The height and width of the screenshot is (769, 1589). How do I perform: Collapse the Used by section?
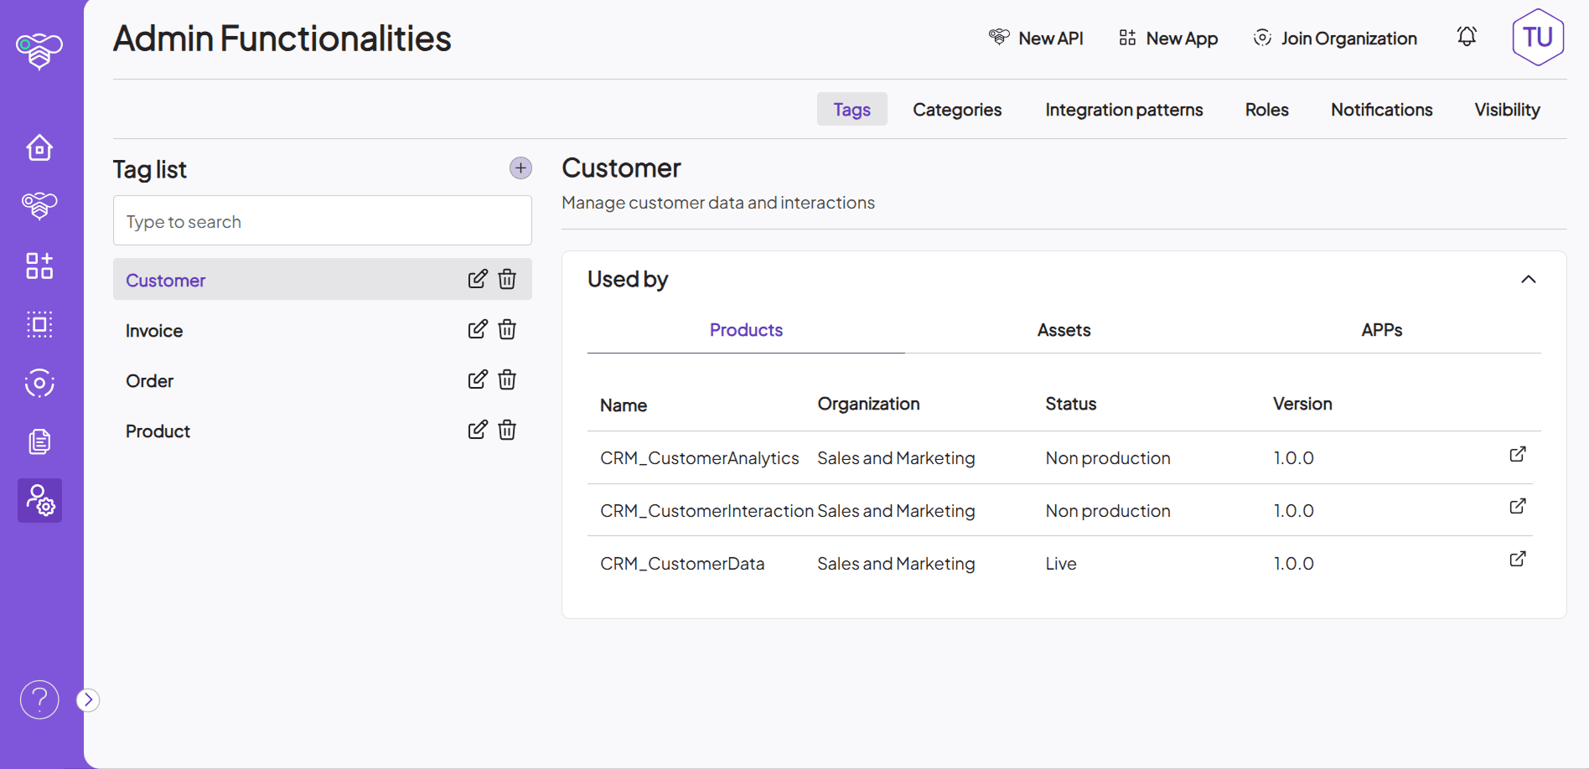1529,279
